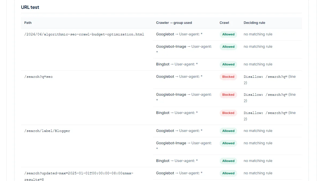Click Allowed badge for Bingbot crawl-budget row
This screenshot has width=323, height=181.
(228, 64)
